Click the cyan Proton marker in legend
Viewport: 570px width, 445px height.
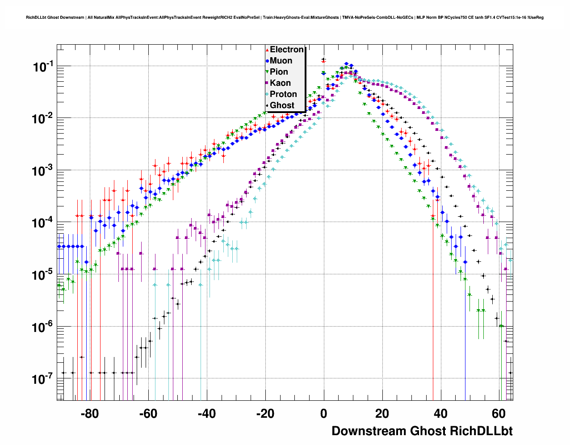(x=268, y=94)
